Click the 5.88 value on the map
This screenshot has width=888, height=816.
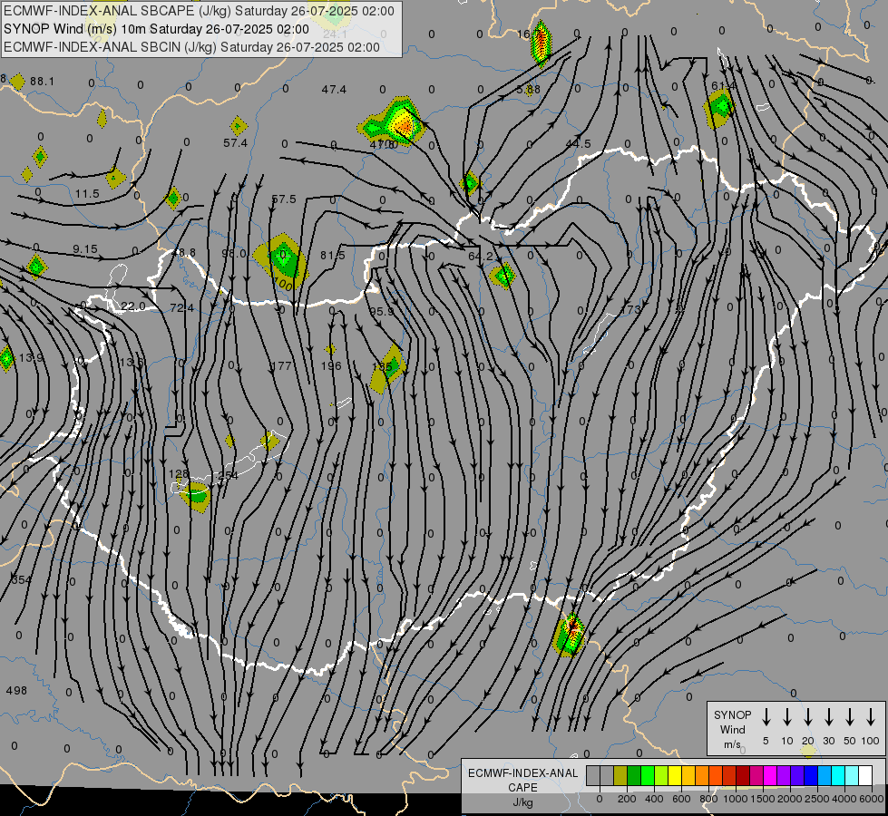[529, 90]
